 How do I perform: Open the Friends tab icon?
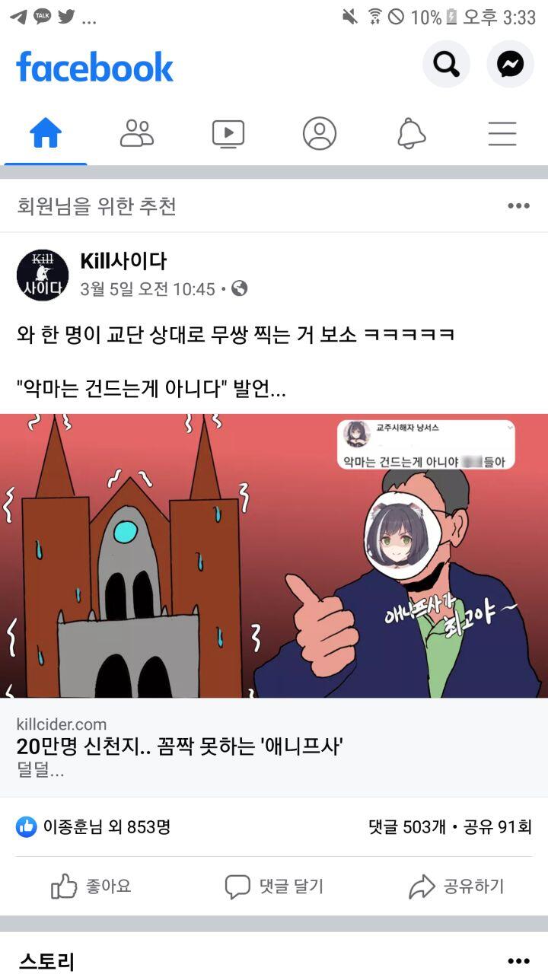pyautogui.click(x=137, y=134)
